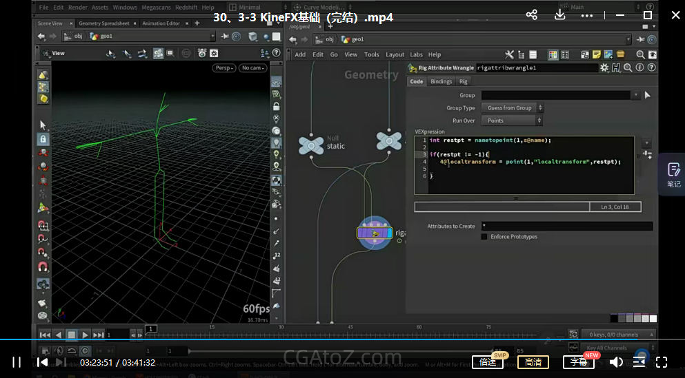This screenshot has width=685, height=378.
Task: Click inside the Attributes to Create field
Action: [x=566, y=227]
